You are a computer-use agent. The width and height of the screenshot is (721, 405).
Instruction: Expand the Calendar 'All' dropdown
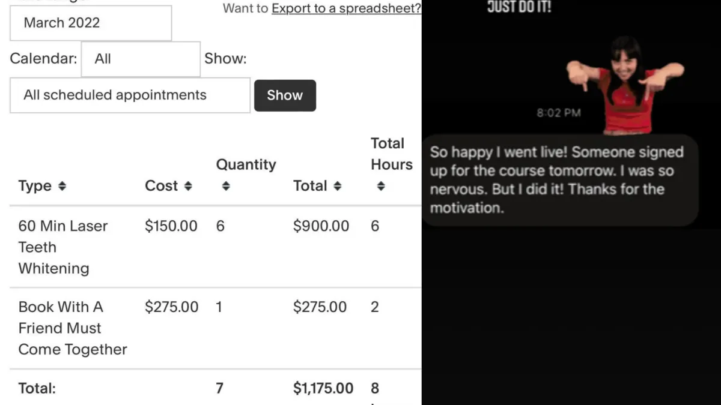141,59
